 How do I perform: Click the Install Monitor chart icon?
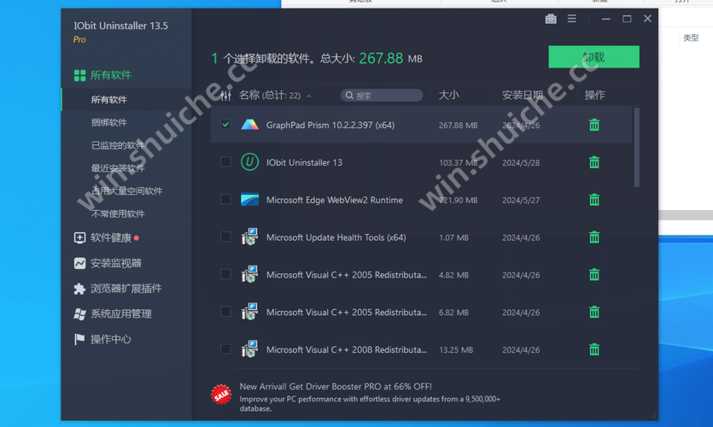pos(79,263)
